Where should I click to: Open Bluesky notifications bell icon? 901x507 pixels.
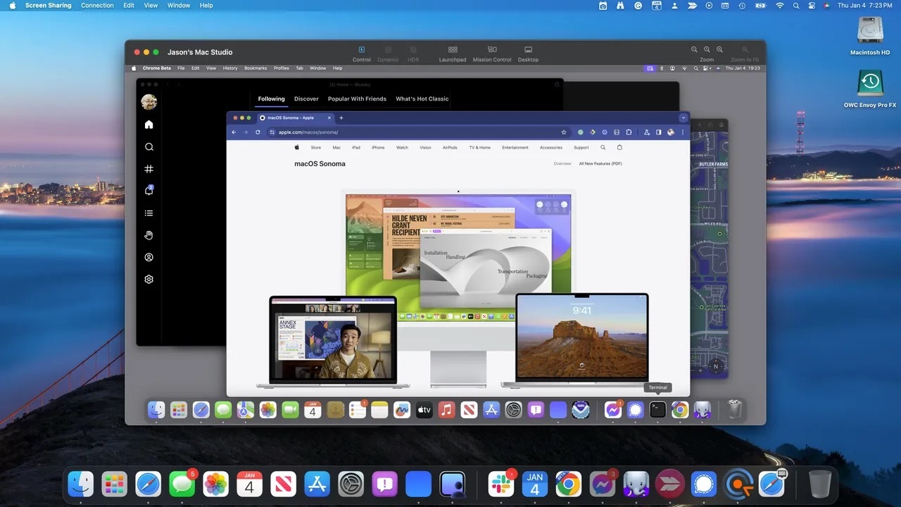coord(149,191)
